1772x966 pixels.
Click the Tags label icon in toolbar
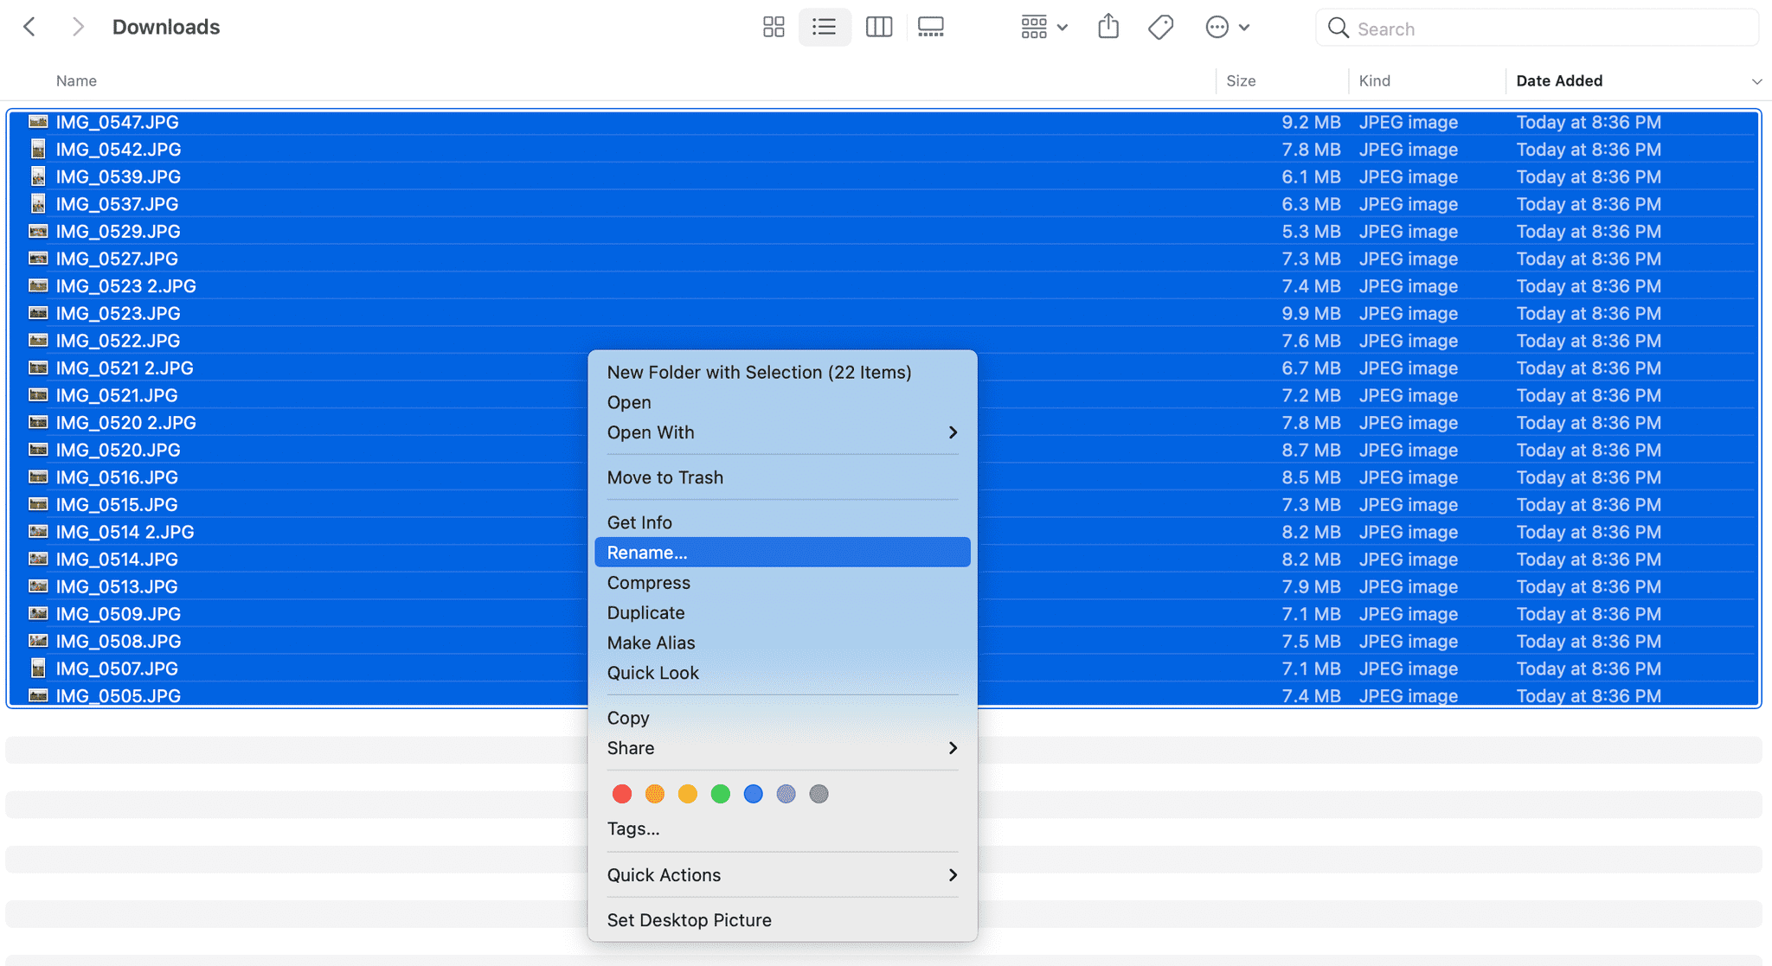point(1160,25)
